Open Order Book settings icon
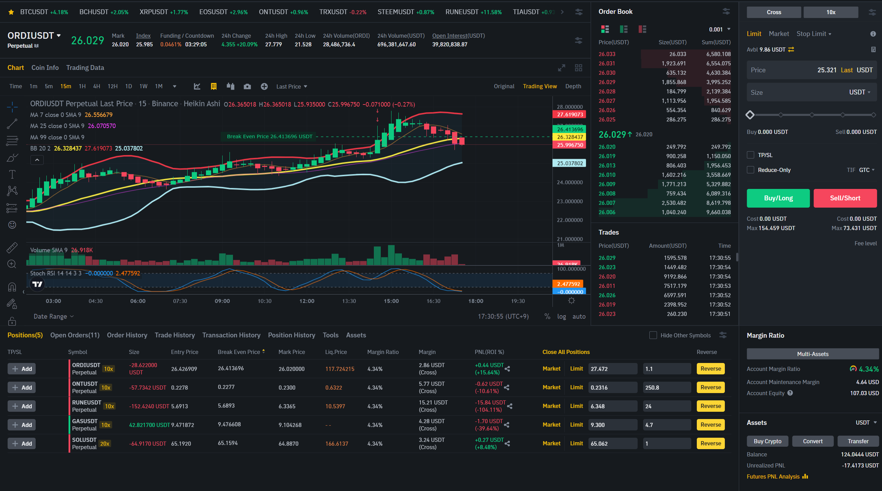 726,11
